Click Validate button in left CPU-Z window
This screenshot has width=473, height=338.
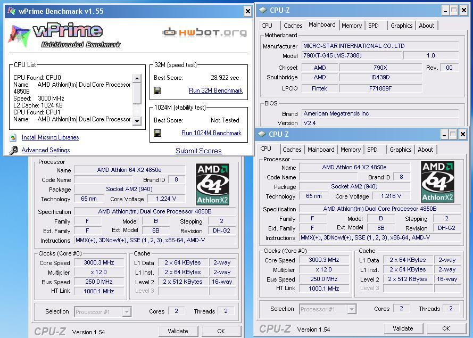pyautogui.click(x=178, y=331)
